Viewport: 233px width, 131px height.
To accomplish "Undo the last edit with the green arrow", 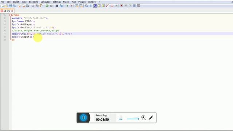I will point(47,6).
